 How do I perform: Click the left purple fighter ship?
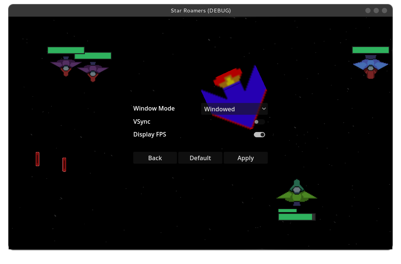66,67
